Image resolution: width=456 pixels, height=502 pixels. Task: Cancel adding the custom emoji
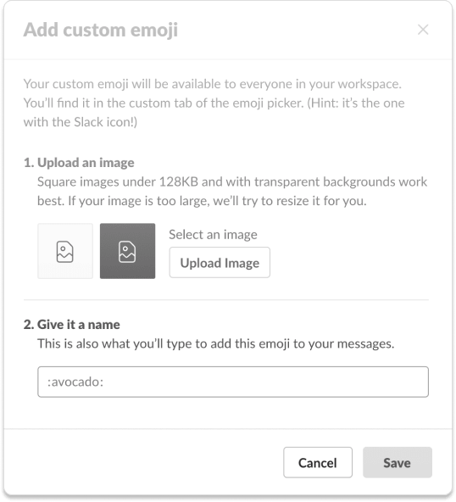click(x=318, y=463)
